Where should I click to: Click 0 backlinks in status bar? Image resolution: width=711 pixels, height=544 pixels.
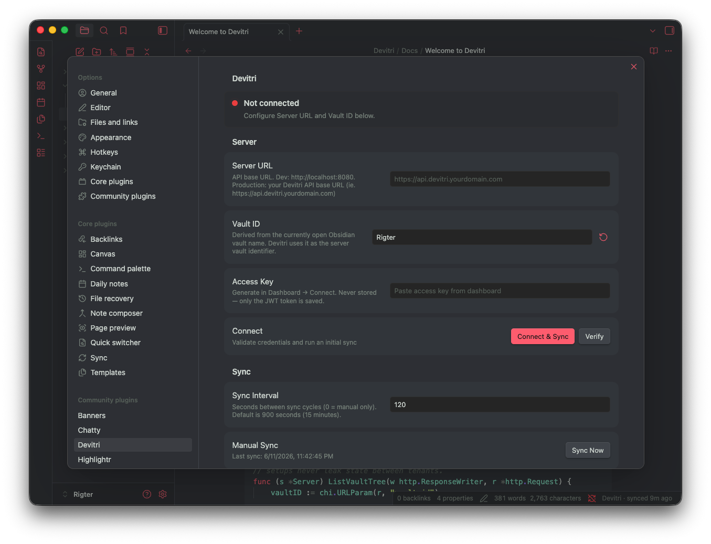point(414,498)
